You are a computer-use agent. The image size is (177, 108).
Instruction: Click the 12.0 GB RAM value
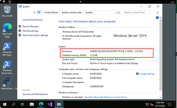coord(93,55)
